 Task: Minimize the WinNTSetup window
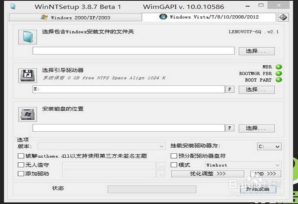(x=248, y=6)
